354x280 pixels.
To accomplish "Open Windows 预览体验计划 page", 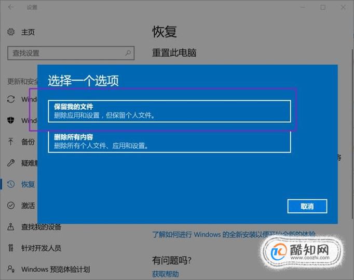I will click(56, 270).
